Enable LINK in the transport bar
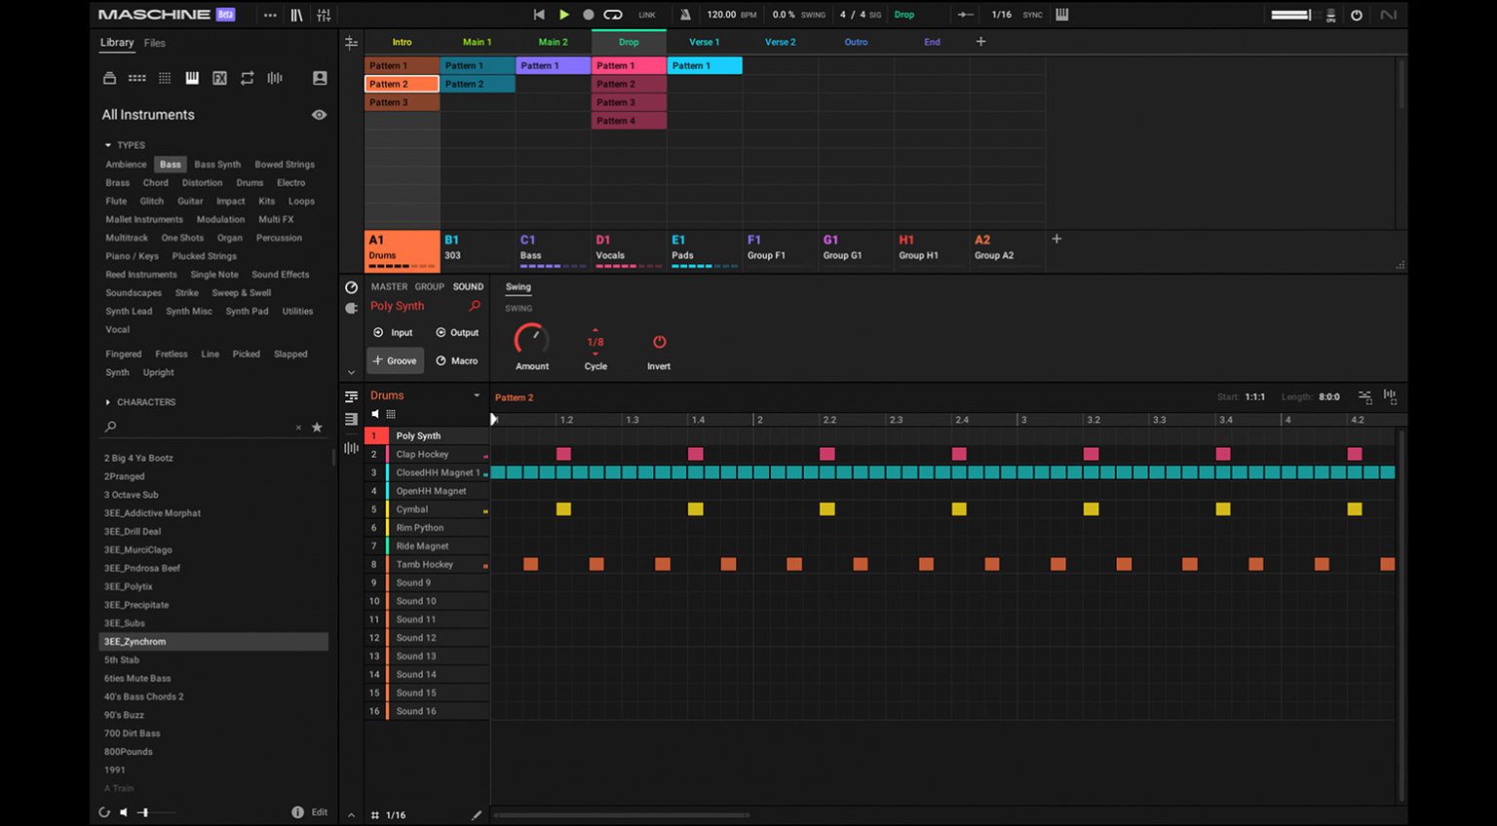This screenshot has width=1497, height=826. tap(649, 14)
